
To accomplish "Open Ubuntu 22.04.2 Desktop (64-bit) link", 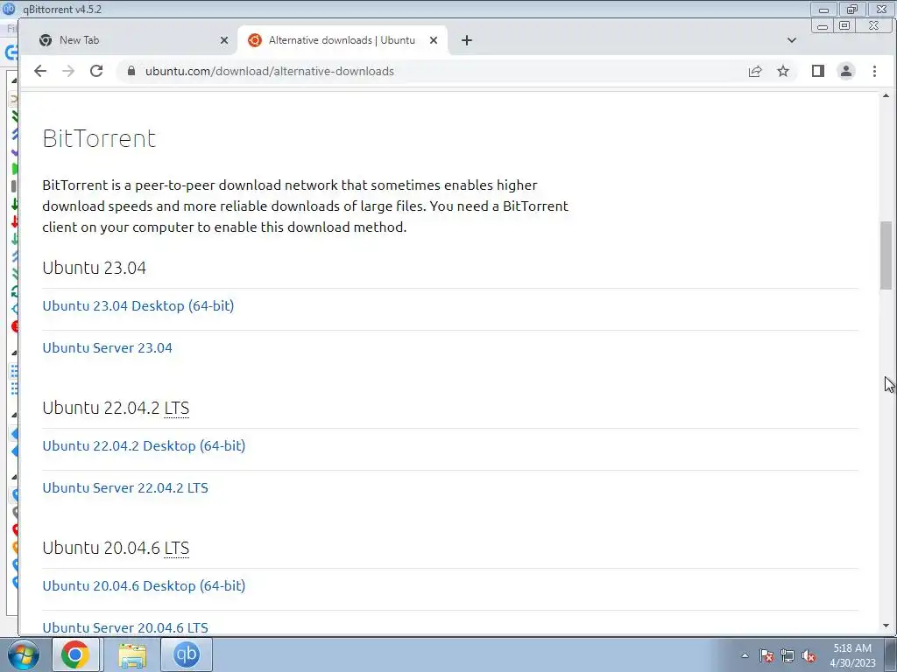I will coord(144,445).
